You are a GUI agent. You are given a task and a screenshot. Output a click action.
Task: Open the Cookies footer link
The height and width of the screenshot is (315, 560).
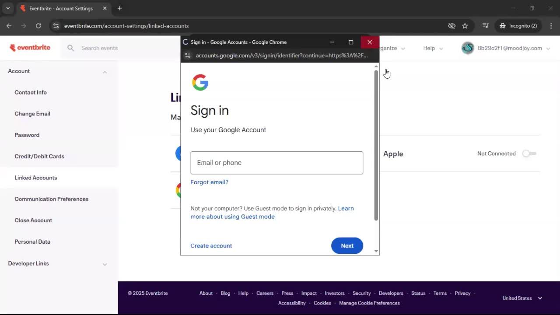coord(322,303)
